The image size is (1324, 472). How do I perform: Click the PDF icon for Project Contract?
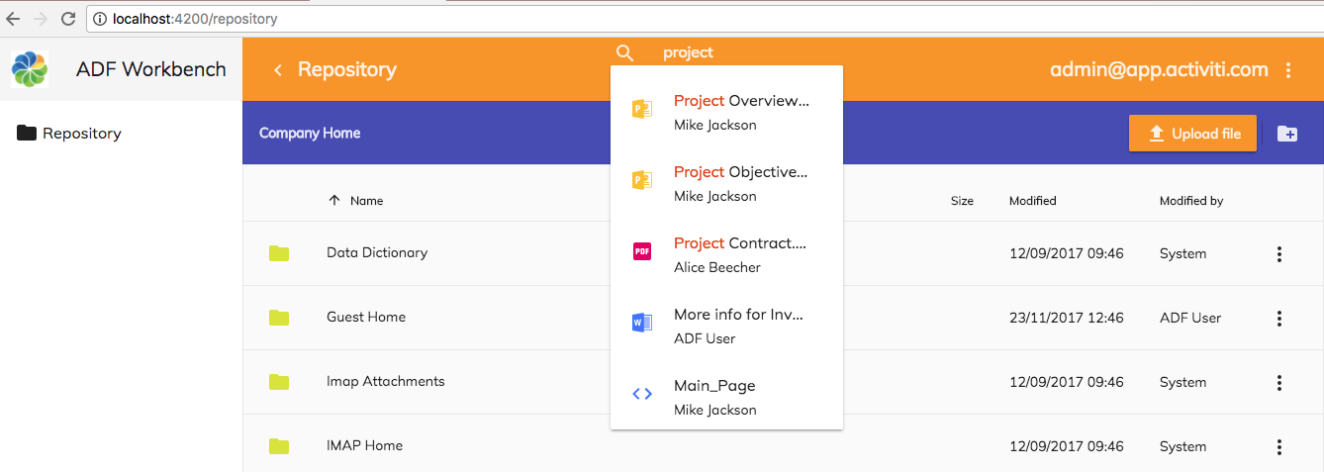click(641, 251)
